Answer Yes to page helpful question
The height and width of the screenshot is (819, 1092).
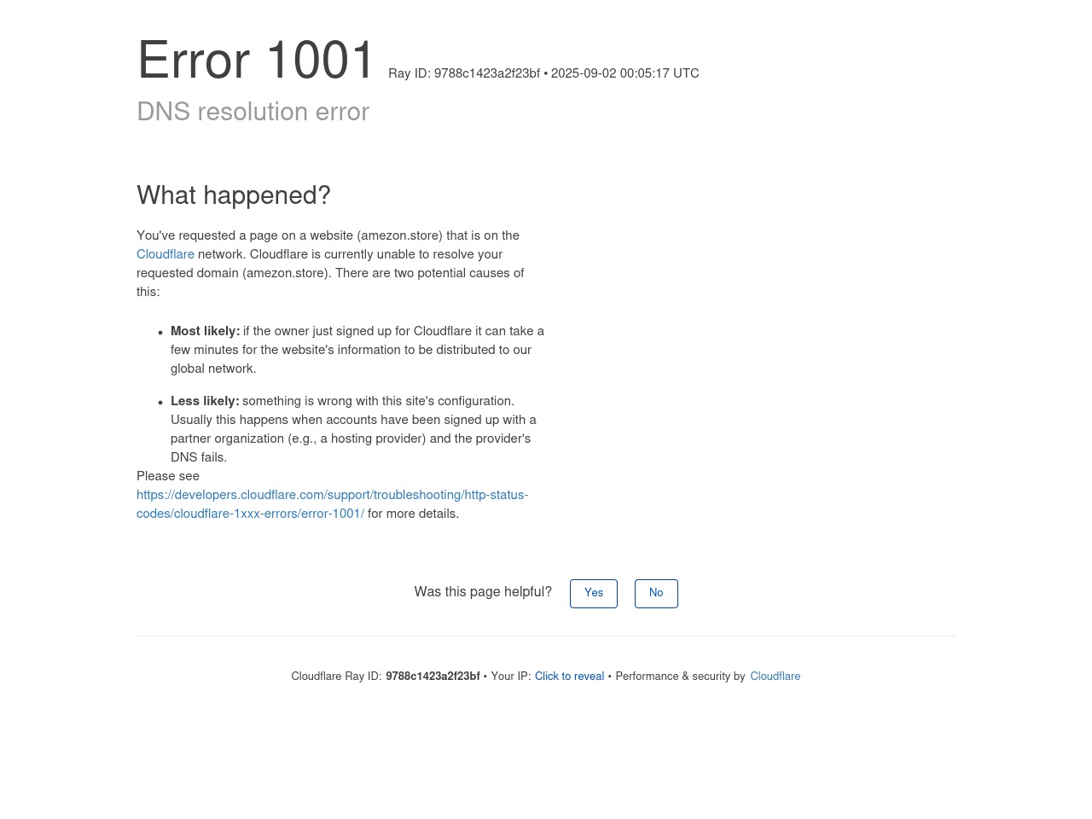point(594,594)
